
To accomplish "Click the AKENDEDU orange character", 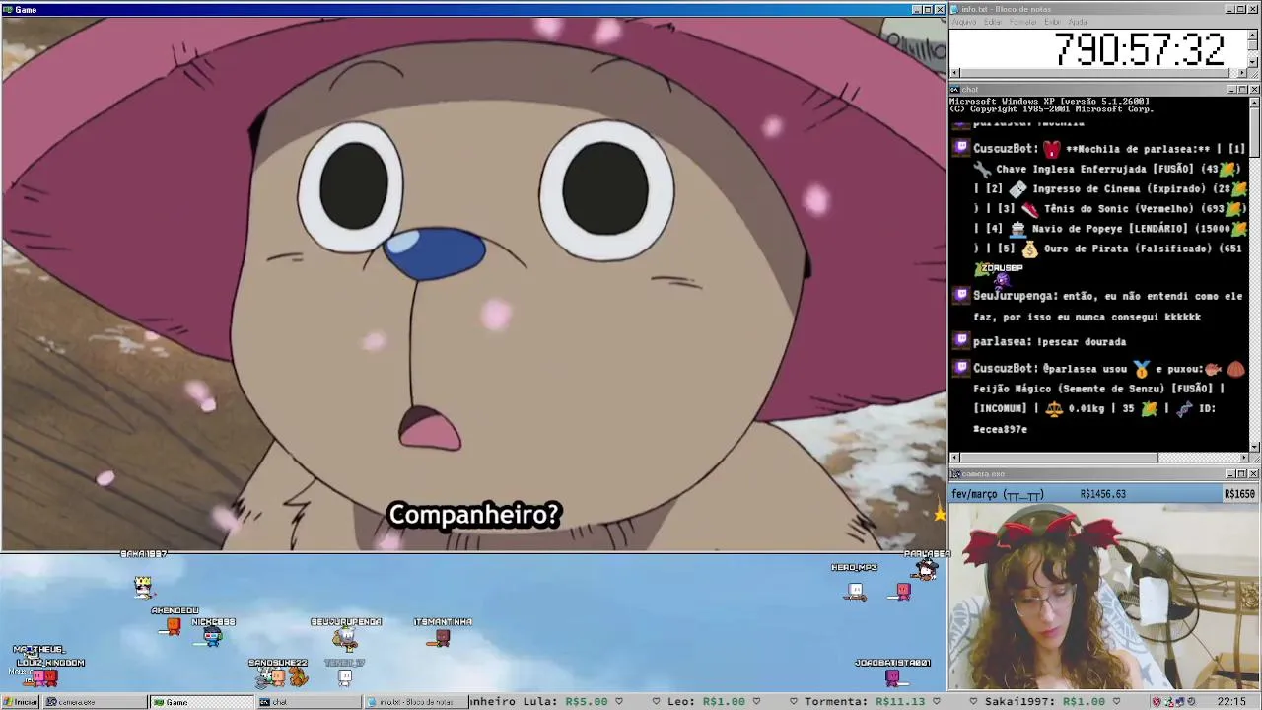I will click(x=173, y=625).
